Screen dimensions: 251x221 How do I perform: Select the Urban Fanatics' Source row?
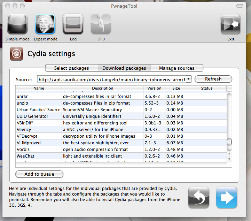pos(121,109)
